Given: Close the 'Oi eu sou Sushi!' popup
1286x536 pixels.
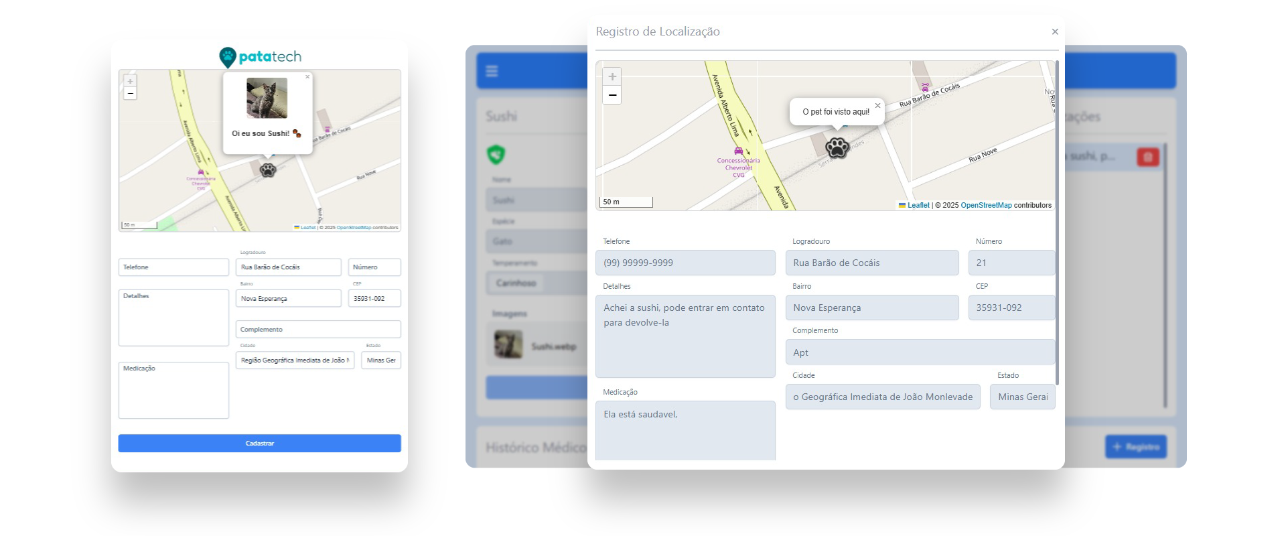Looking at the screenshot, I should 307,77.
